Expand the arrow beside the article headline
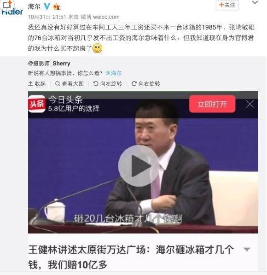Viewport: 267px width, 275px height. 247,249
